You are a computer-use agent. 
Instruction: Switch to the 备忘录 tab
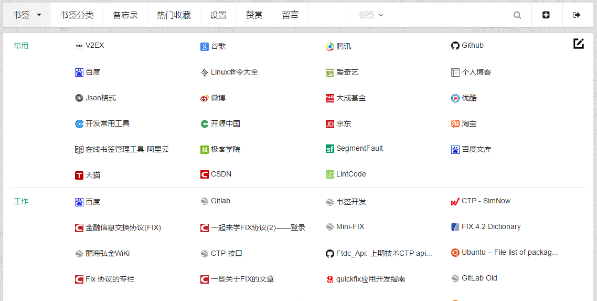point(125,15)
